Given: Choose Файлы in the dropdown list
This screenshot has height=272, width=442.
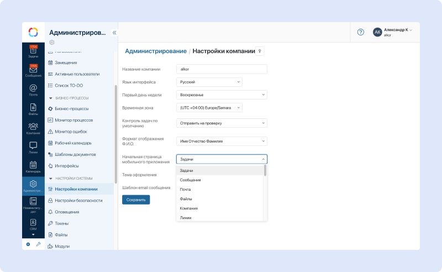Looking at the screenshot, I should pyautogui.click(x=219, y=199).
